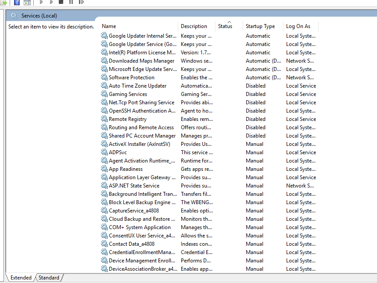Click gear icon beside Downloaded Maps Manager
The image size is (377, 283).
tap(104, 61)
